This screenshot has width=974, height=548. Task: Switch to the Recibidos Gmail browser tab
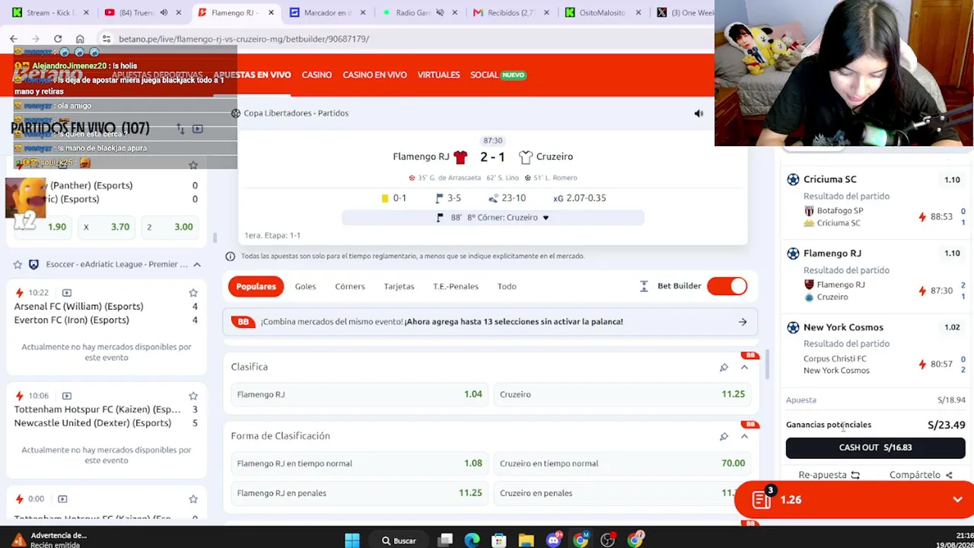click(512, 13)
